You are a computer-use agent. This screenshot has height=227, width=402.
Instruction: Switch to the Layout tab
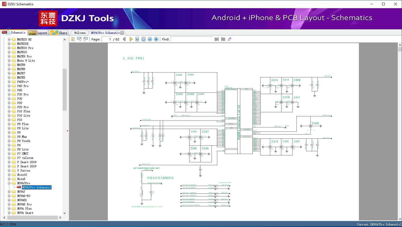click(38, 33)
